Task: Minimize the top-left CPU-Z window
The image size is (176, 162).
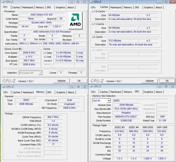Action: point(71,2)
